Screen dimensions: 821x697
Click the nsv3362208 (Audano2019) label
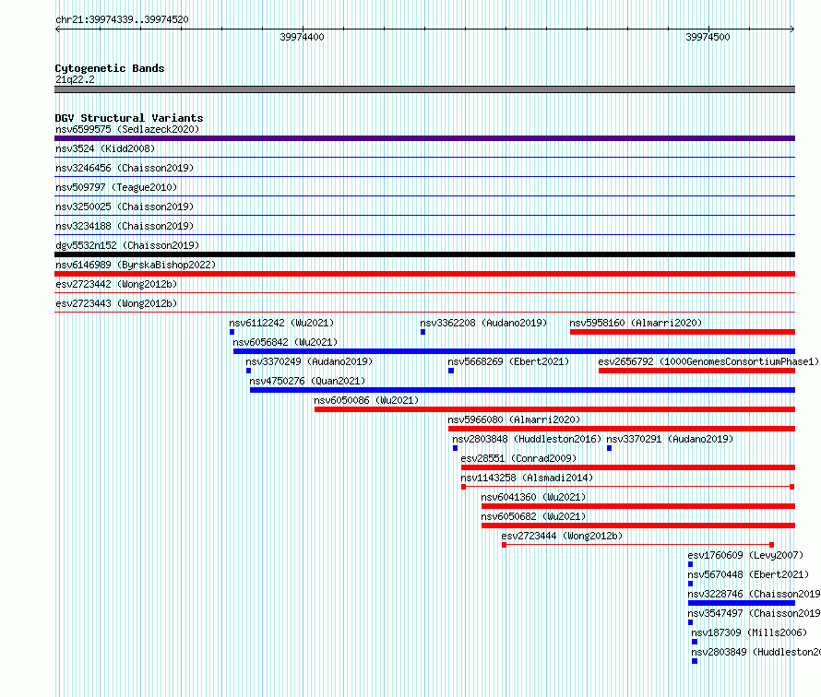[x=483, y=323]
